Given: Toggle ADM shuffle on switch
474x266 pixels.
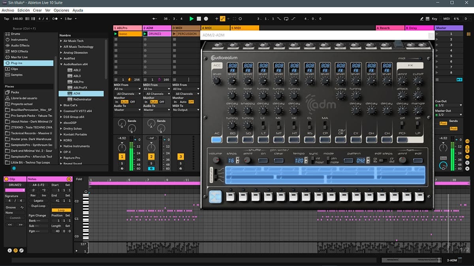Looking at the screenshot, I should 263,160.
